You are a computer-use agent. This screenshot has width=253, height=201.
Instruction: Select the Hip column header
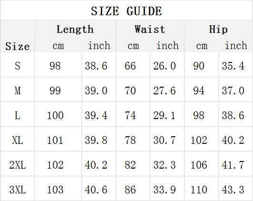(x=218, y=30)
